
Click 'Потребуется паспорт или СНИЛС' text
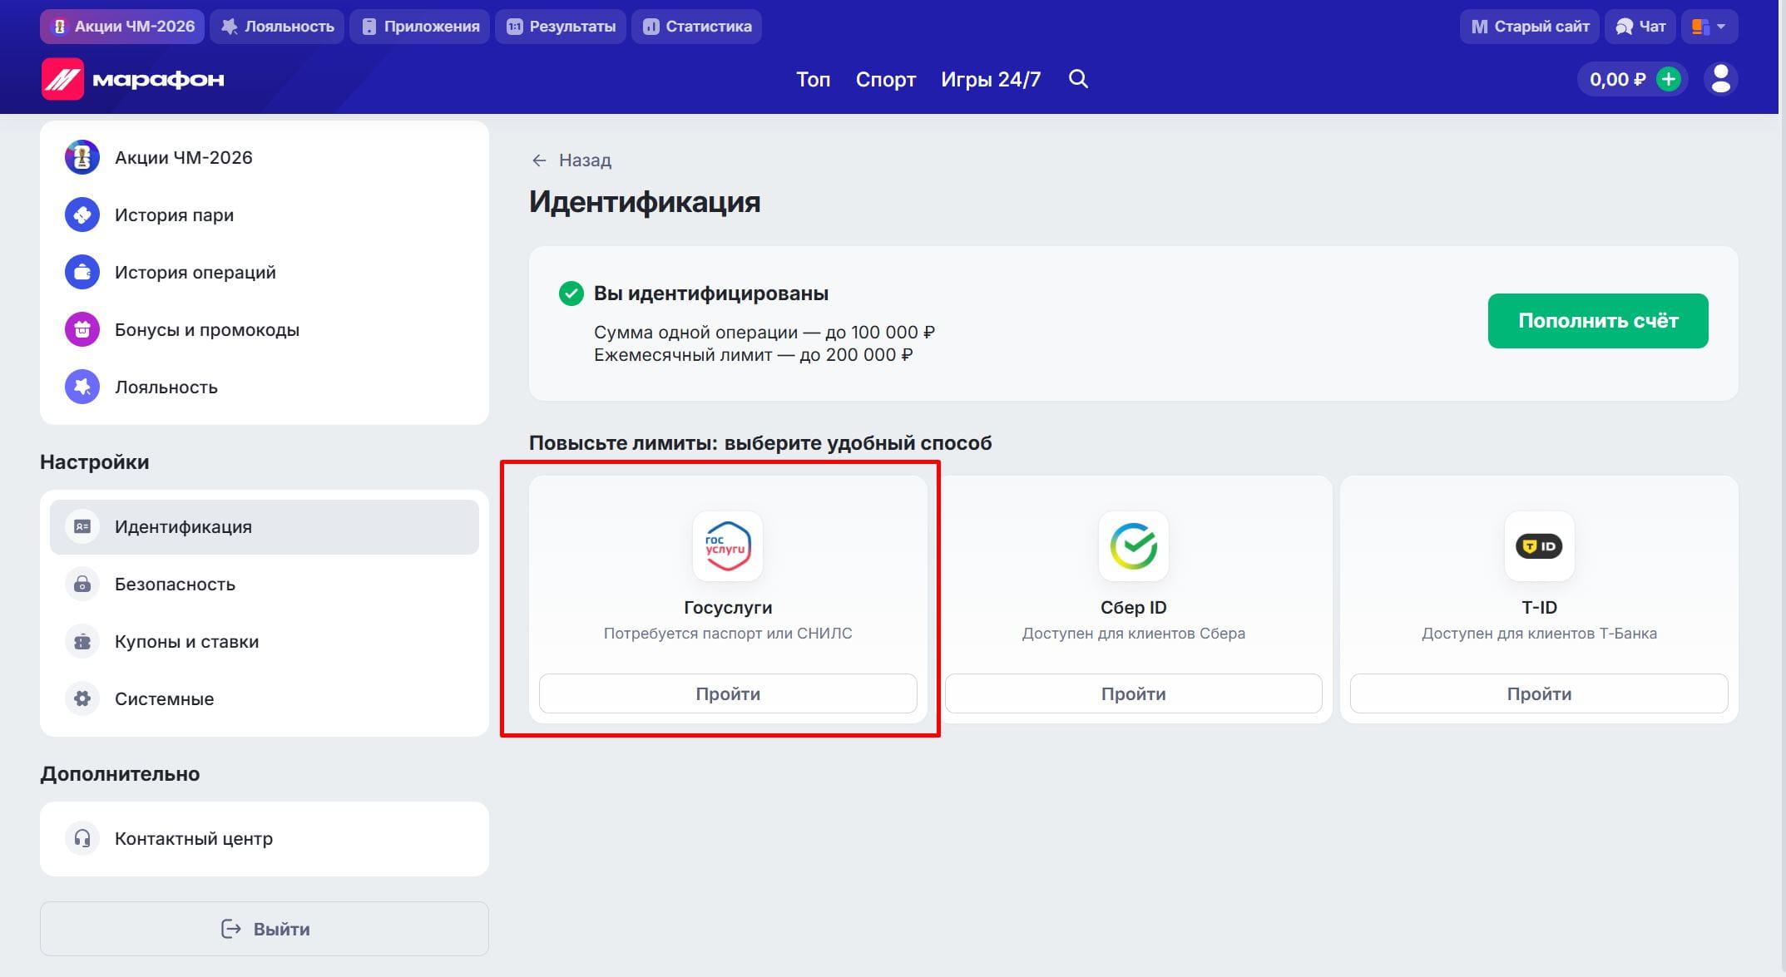(x=728, y=634)
